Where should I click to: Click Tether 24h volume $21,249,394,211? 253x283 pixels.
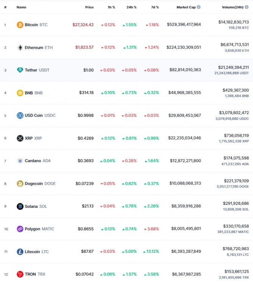(x=233, y=67)
